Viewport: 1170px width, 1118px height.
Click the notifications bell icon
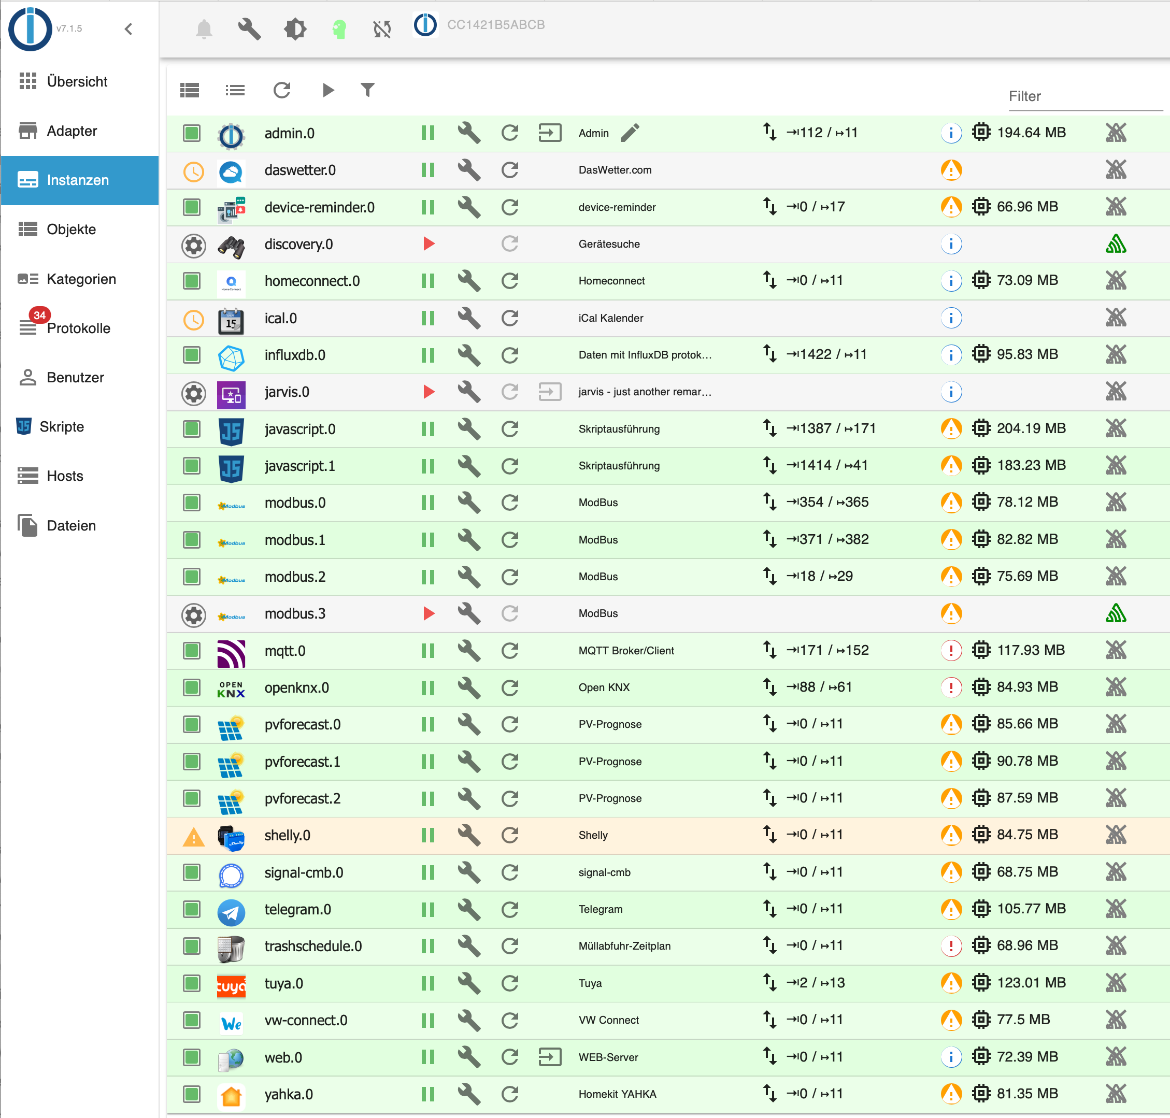pos(204,28)
